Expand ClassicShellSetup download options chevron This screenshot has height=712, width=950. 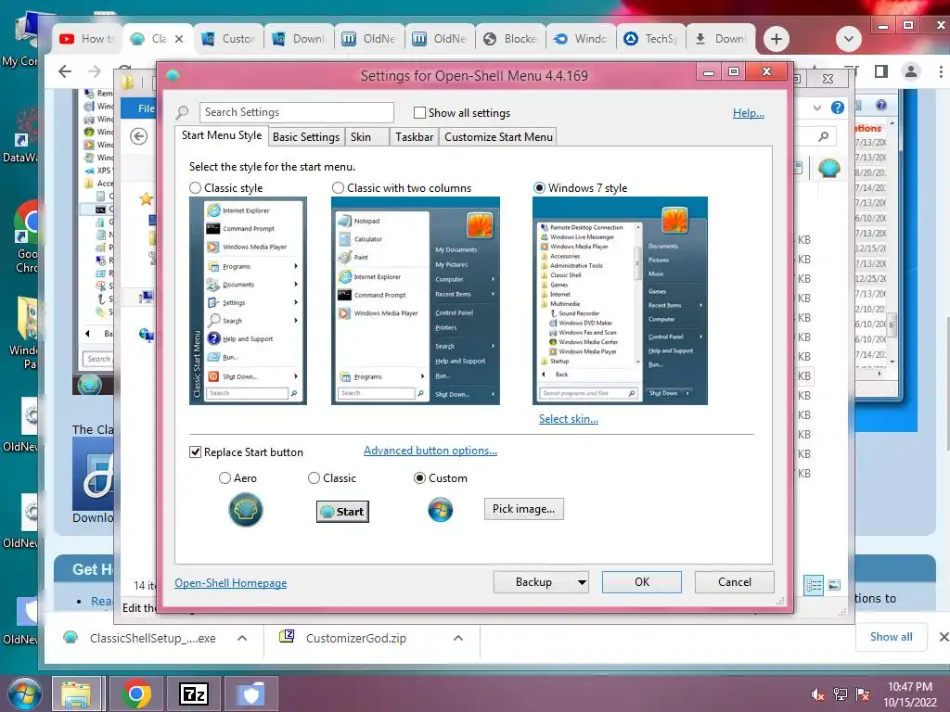click(x=242, y=638)
